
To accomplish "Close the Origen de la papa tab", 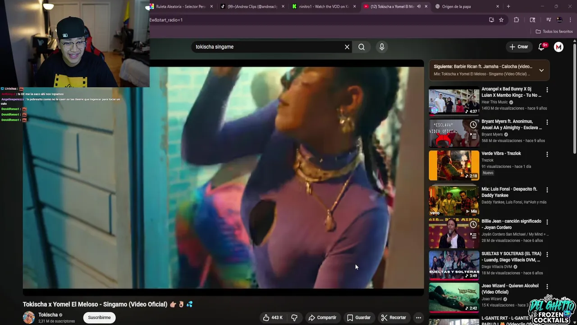I will click(498, 7).
